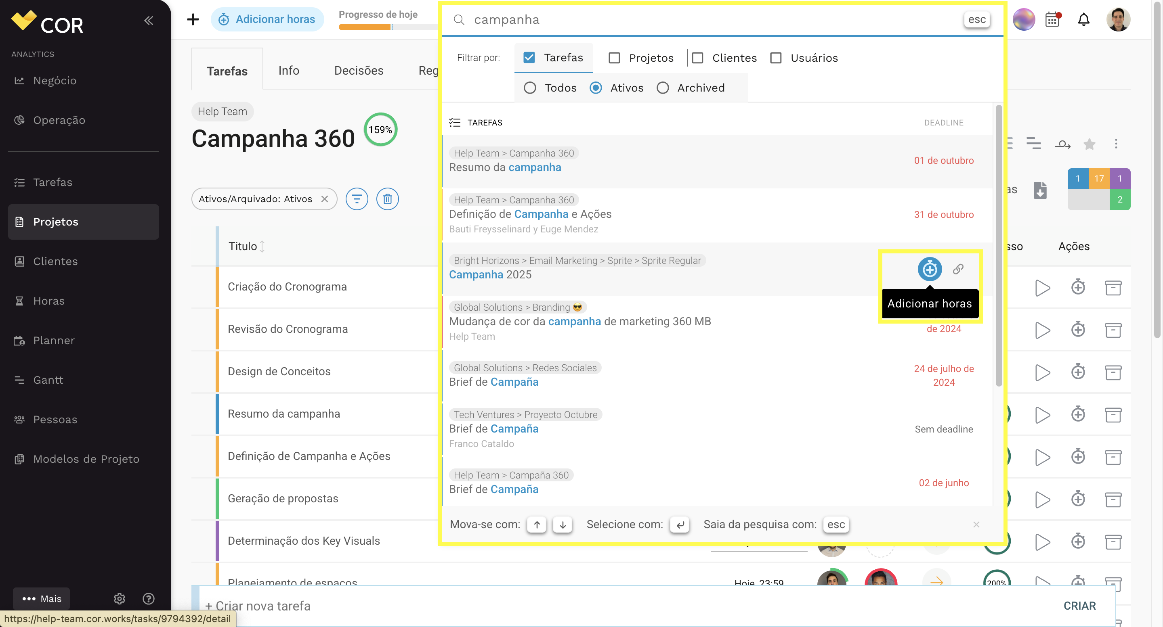Enable the Projetos filter checkbox
Viewport: 1163px width, 627px height.
tap(614, 58)
